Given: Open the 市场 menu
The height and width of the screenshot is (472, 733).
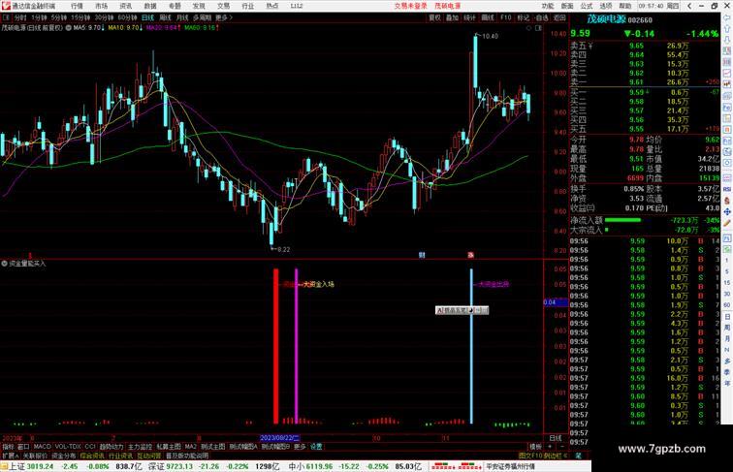Looking at the screenshot, I should tap(101, 6).
